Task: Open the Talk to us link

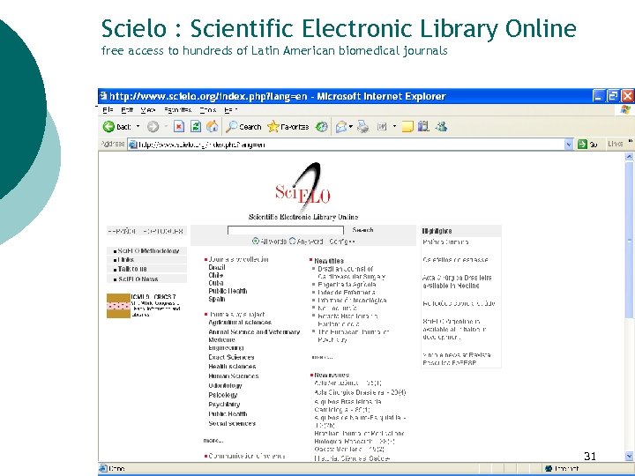Action: 132,269
